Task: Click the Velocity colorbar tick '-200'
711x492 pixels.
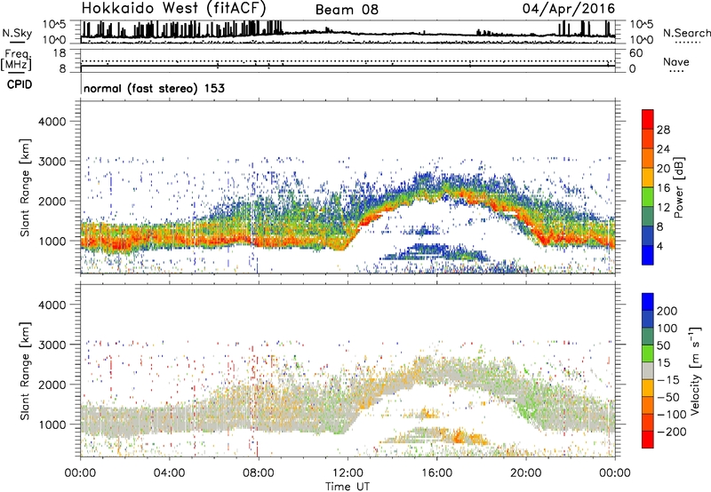Action: pyautogui.click(x=672, y=432)
